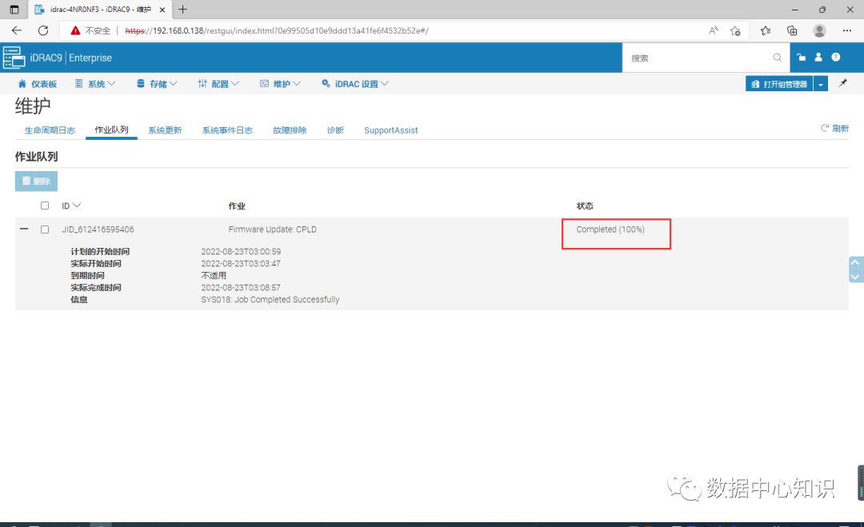This screenshot has width=864, height=527.
Task: Select the 作业队列 tab
Action: pos(111,130)
